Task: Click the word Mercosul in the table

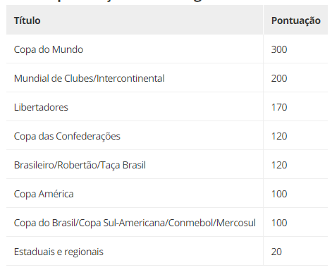Action: (x=236, y=223)
